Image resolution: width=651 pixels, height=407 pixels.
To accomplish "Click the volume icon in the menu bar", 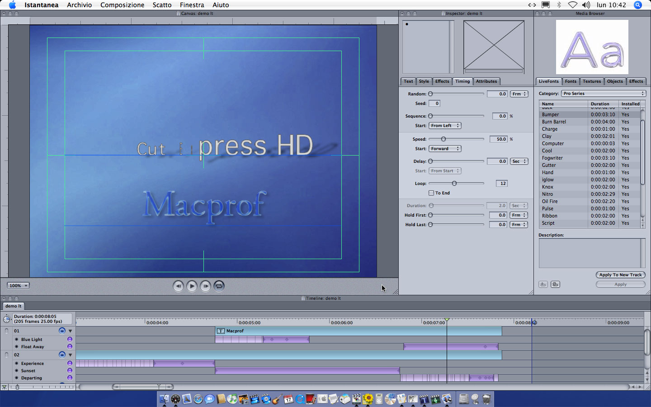I will pos(586,5).
